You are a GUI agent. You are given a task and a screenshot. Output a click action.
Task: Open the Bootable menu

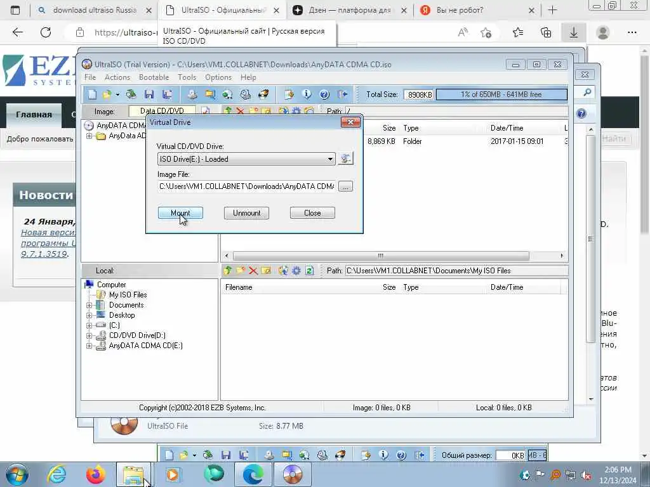coord(154,77)
